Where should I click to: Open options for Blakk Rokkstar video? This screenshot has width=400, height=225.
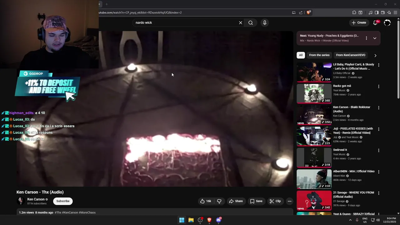tap(379, 108)
